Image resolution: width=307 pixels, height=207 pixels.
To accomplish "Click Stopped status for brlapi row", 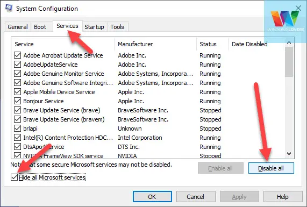I will click(x=210, y=129).
